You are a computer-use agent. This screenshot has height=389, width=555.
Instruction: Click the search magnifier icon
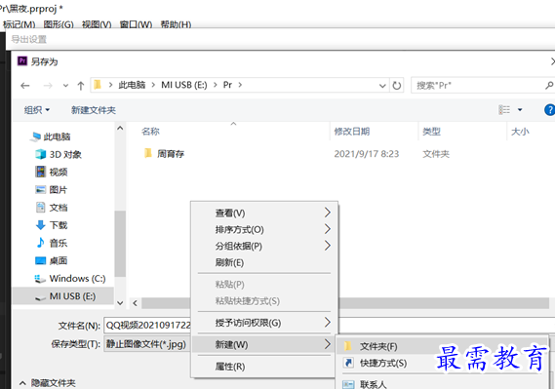[x=548, y=85]
